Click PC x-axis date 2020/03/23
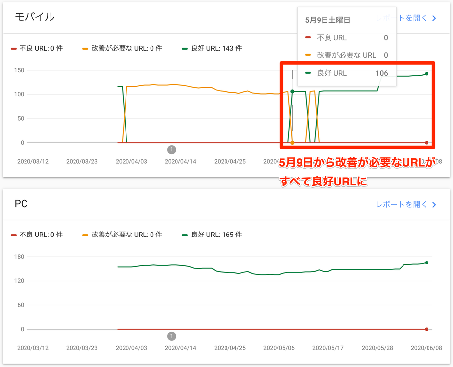 pos(82,348)
